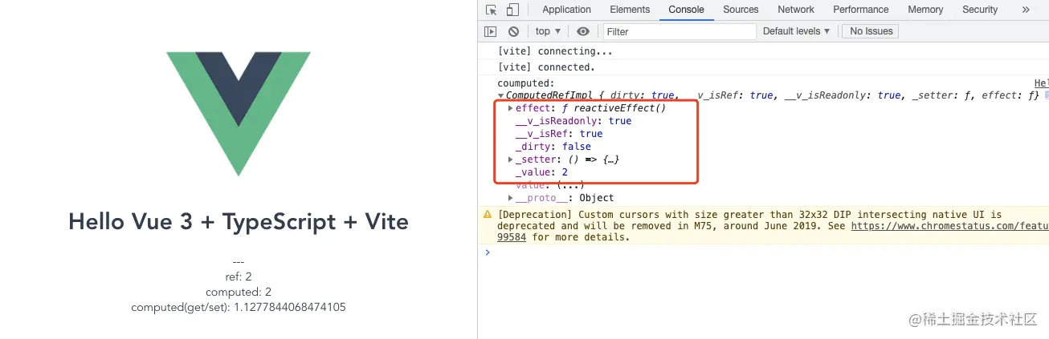Open the Network tab

(x=796, y=10)
